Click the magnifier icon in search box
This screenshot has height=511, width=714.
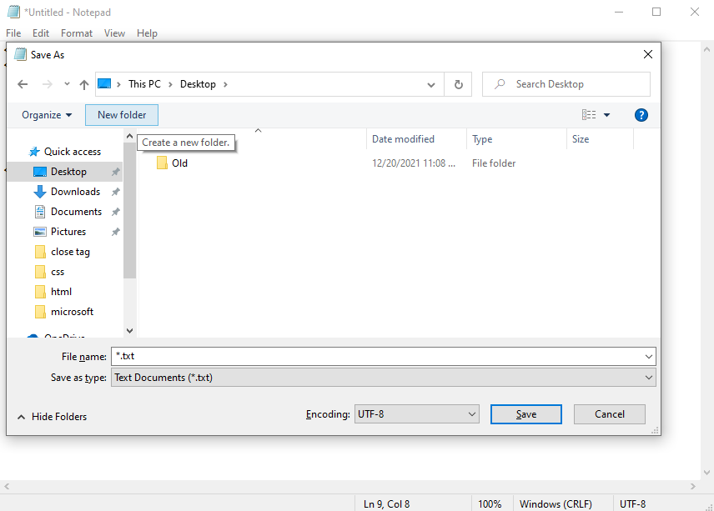(x=500, y=83)
